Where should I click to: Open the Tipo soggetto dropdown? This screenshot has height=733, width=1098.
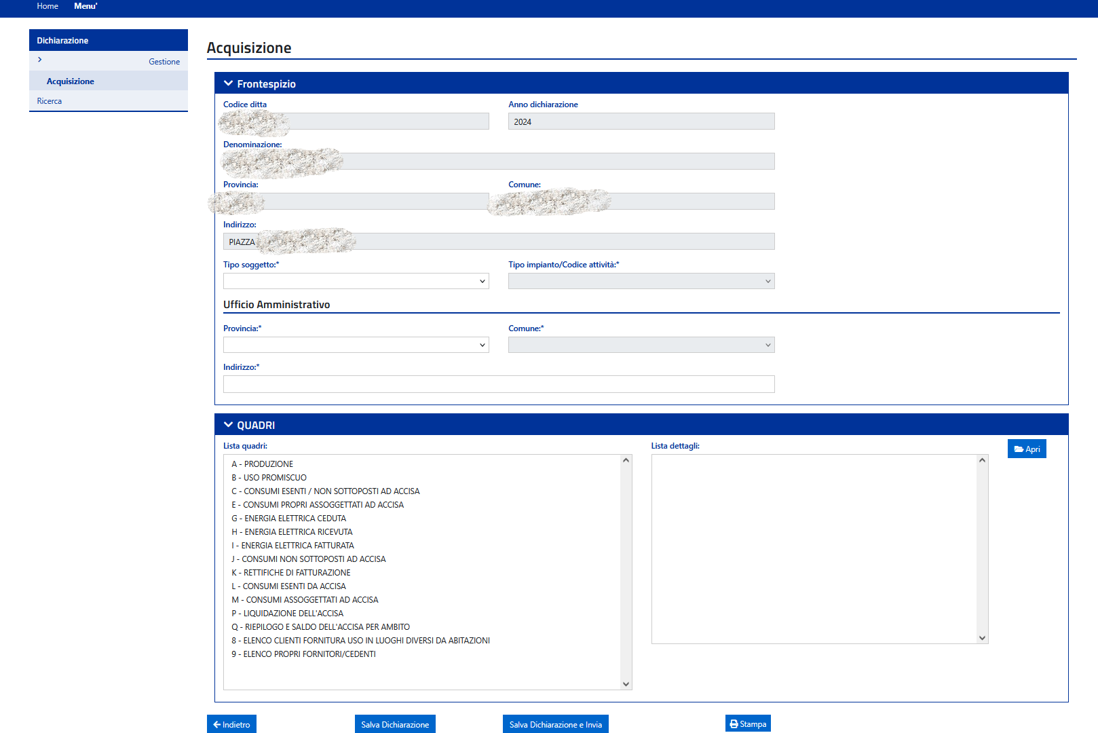click(356, 281)
